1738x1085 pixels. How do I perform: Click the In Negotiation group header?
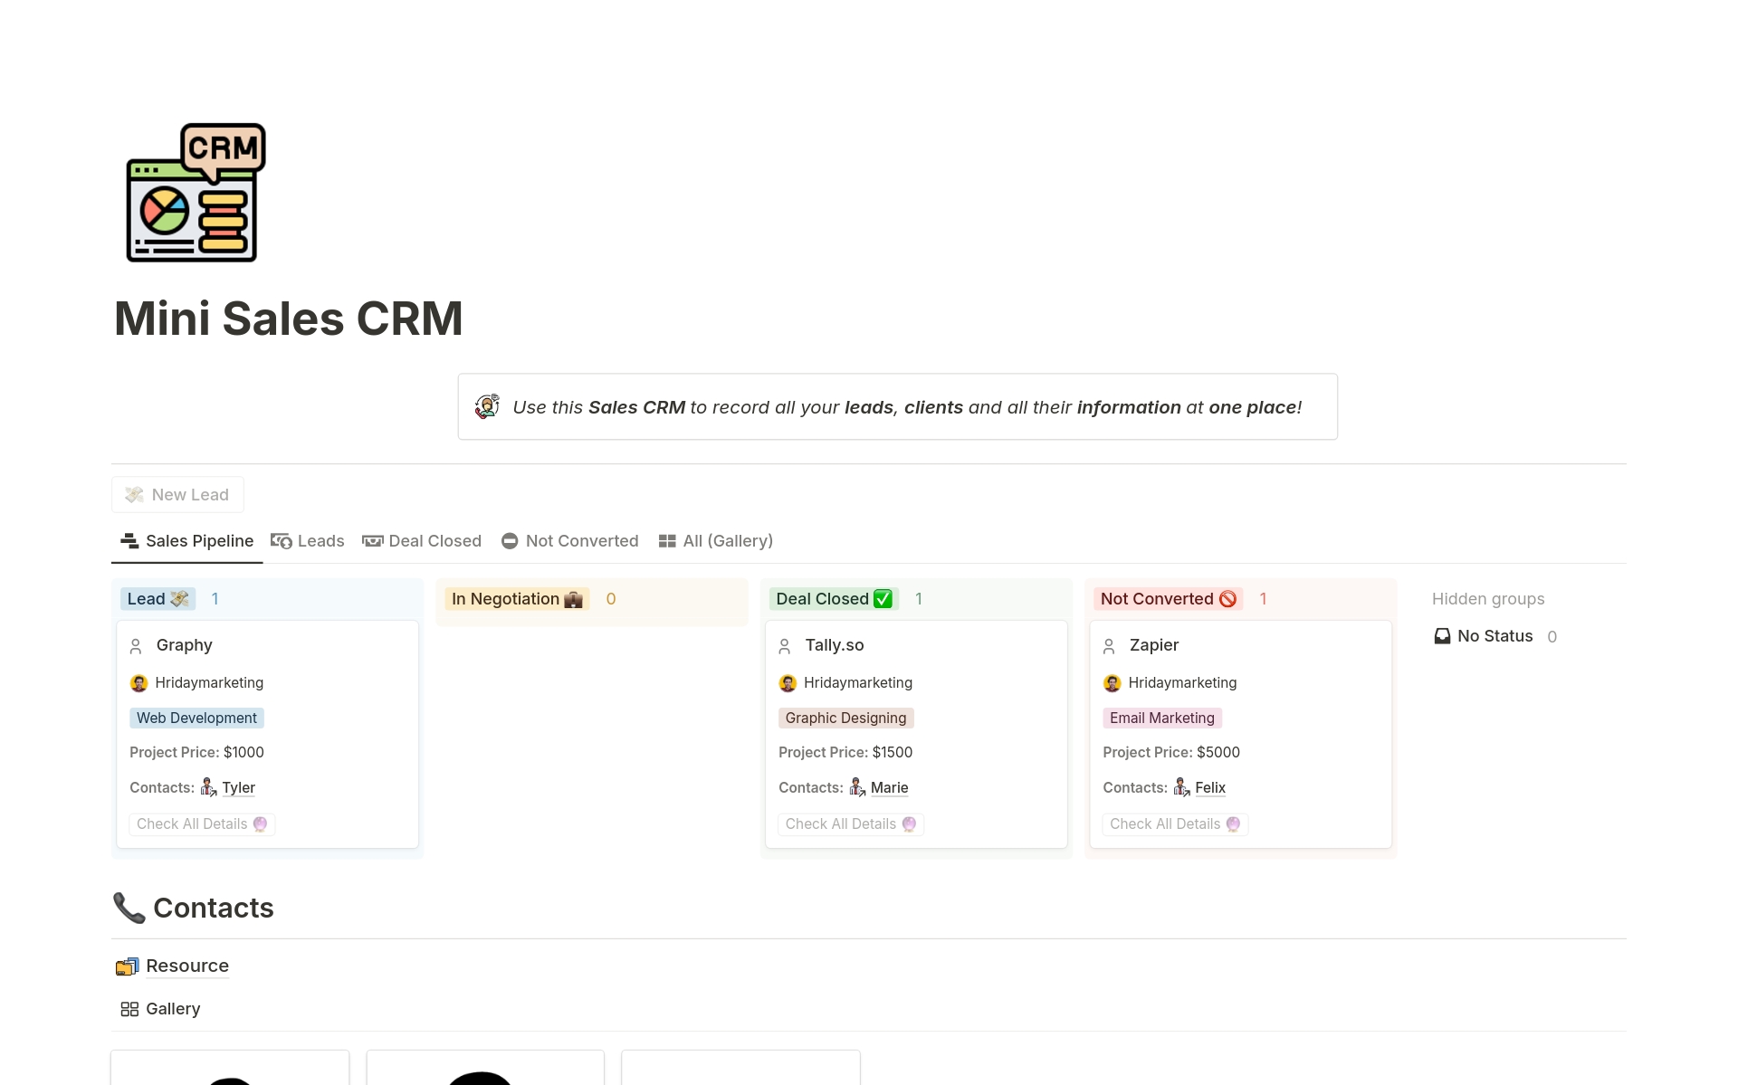click(x=516, y=599)
